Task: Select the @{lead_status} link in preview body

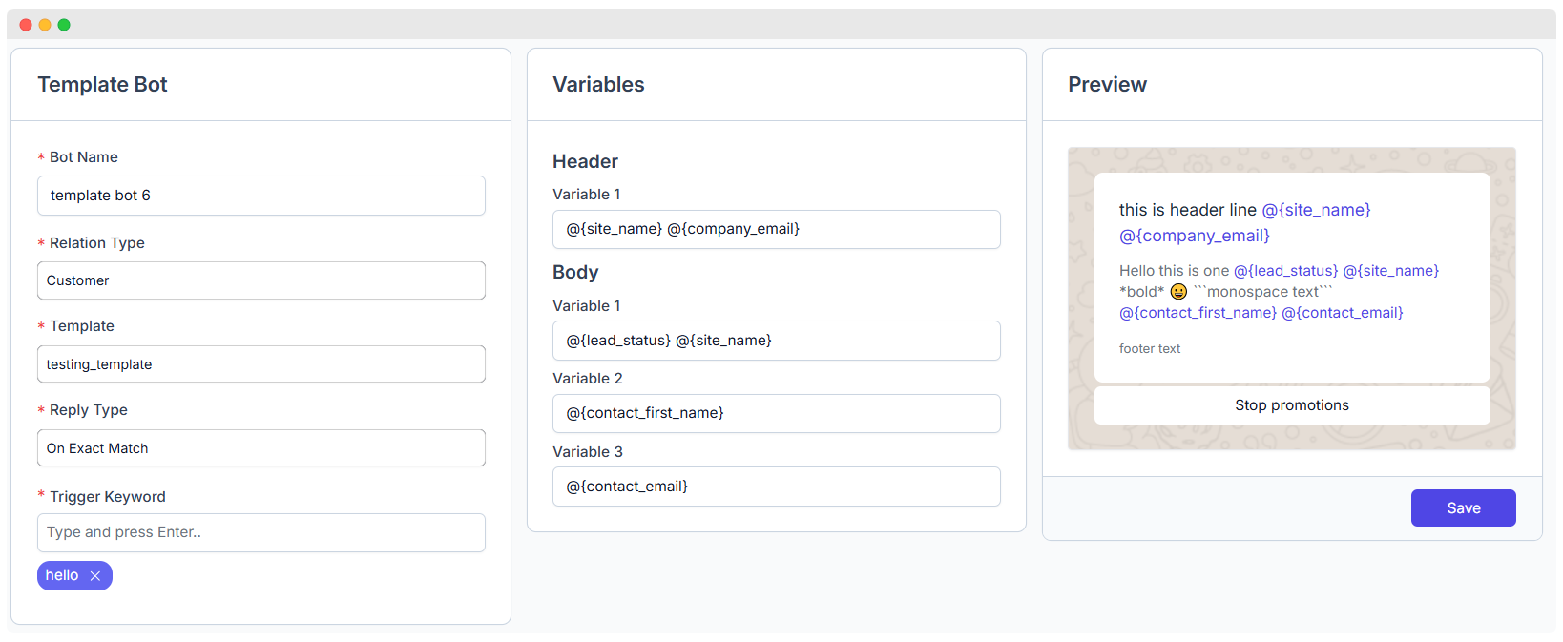Action: (x=1285, y=270)
